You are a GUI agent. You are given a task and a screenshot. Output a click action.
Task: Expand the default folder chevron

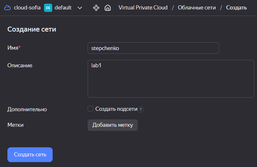click(80, 8)
